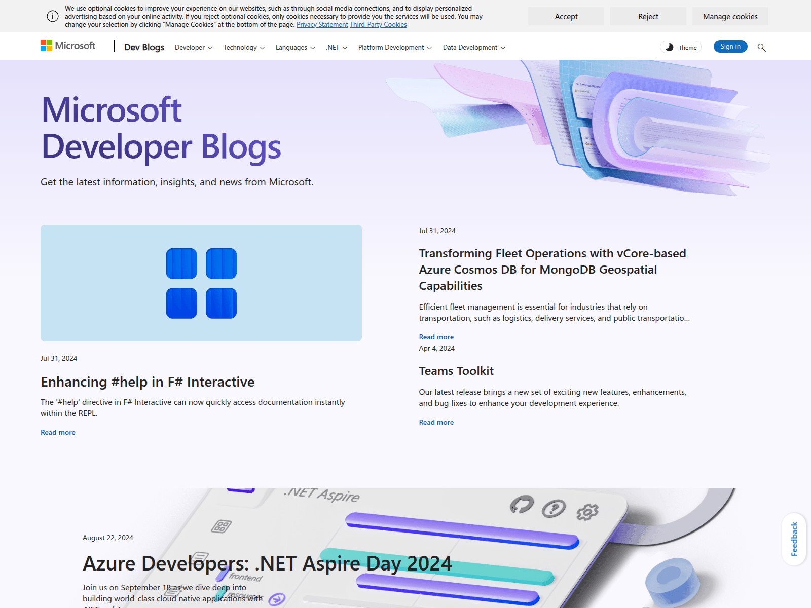Expand the Platform Development dropdown
Screen dimensions: 811x608
click(x=395, y=47)
